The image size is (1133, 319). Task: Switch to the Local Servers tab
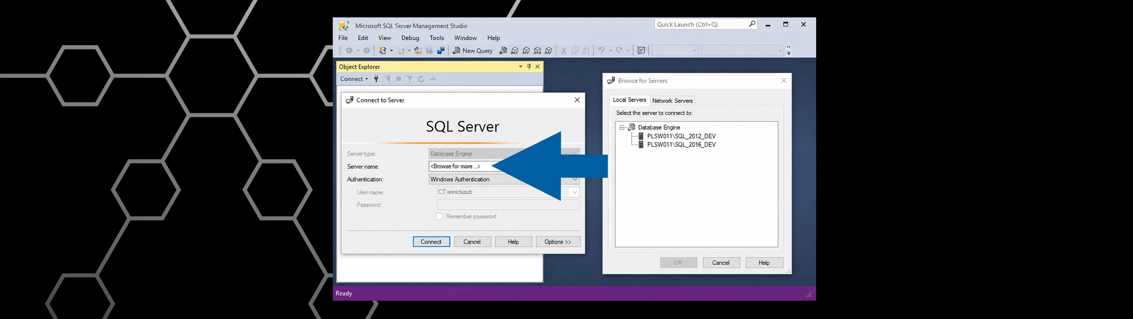(629, 100)
